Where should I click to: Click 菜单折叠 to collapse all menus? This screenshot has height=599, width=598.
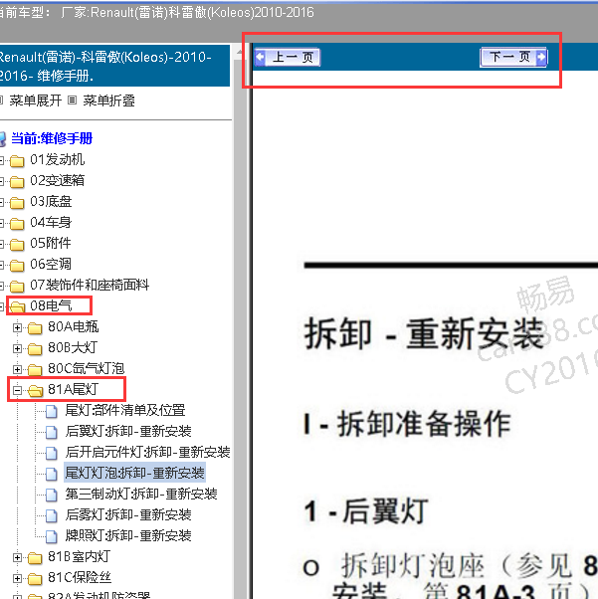click(108, 100)
